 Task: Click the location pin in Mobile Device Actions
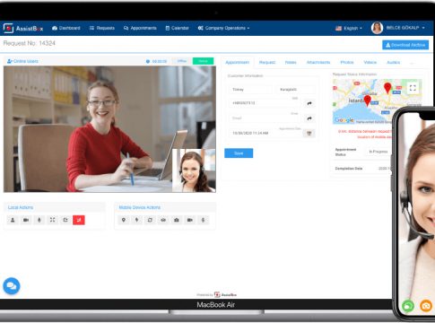click(x=124, y=220)
